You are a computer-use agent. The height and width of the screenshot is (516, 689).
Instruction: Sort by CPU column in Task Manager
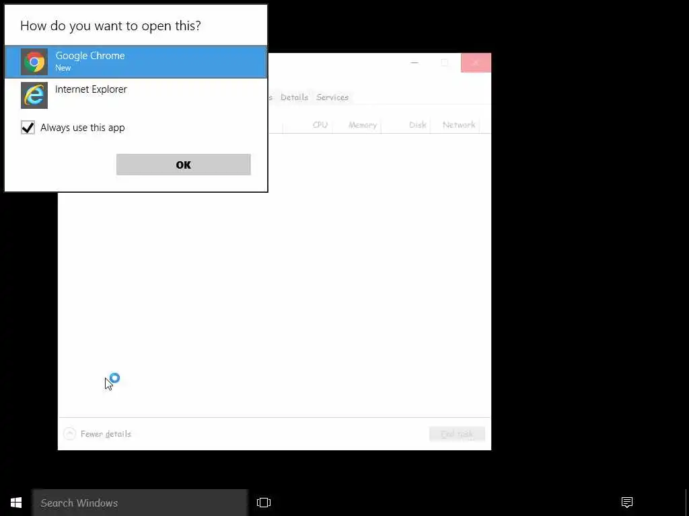pos(320,125)
